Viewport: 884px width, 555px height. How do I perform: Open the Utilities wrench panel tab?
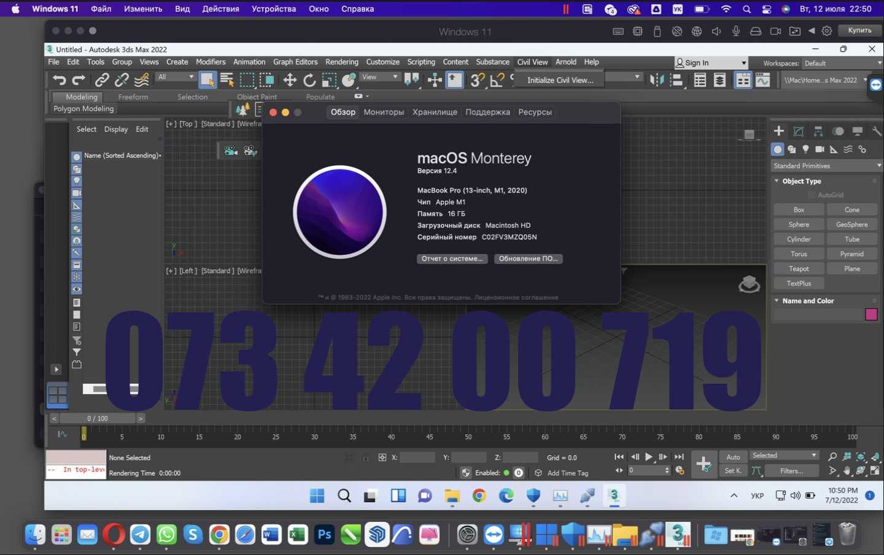(x=876, y=131)
